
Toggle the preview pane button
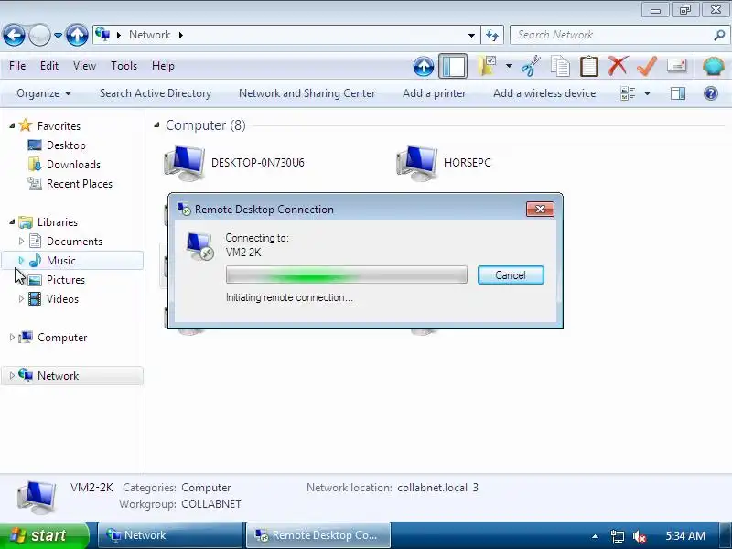point(678,93)
